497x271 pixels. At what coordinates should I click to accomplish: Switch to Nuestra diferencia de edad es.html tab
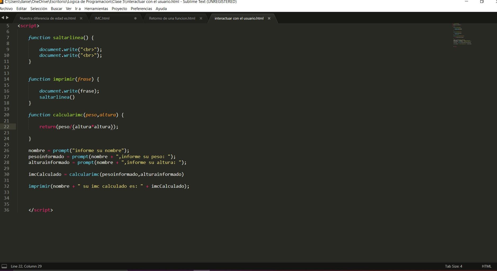(48, 18)
